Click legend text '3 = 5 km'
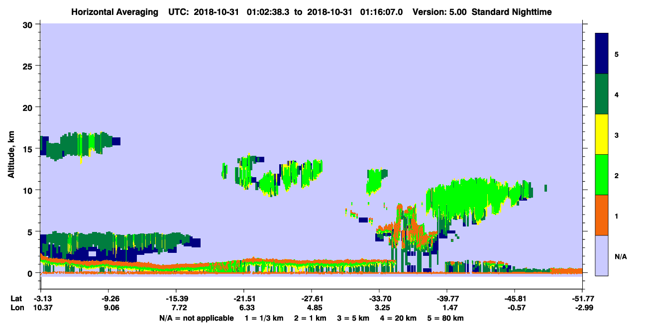The image size is (647, 332). pos(353,318)
